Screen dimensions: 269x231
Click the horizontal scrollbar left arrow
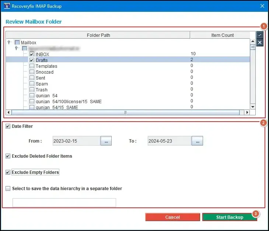tap(8, 112)
